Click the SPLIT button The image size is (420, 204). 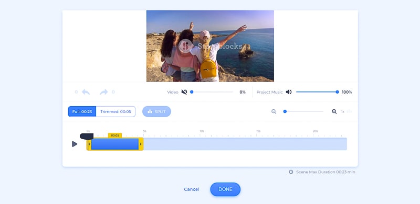click(156, 111)
